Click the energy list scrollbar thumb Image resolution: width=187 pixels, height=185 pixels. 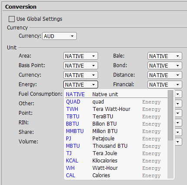pyautogui.click(x=171, y=115)
